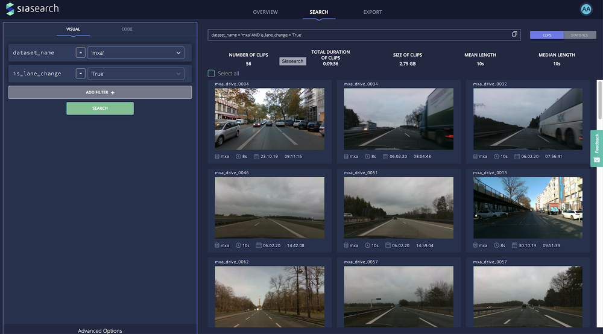Click the Feedback side tab
This screenshot has height=334, width=603.
tap(596, 148)
